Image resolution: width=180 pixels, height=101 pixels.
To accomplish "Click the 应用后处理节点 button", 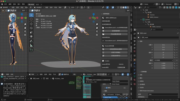I will tap(115, 56).
